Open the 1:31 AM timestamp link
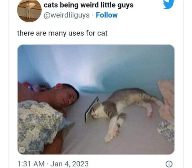 31,164
